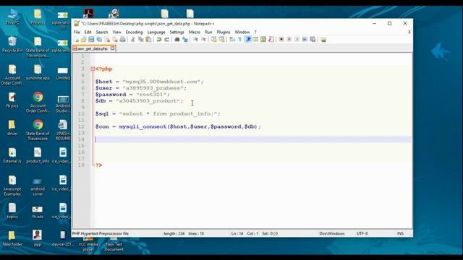Click the Start Recording macro icon
Image resolution: width=463 pixels, height=260 pixels.
pyautogui.click(x=281, y=40)
